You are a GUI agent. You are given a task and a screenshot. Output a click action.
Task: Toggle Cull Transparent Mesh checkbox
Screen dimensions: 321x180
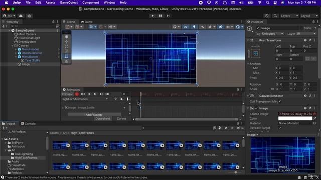[280, 101]
